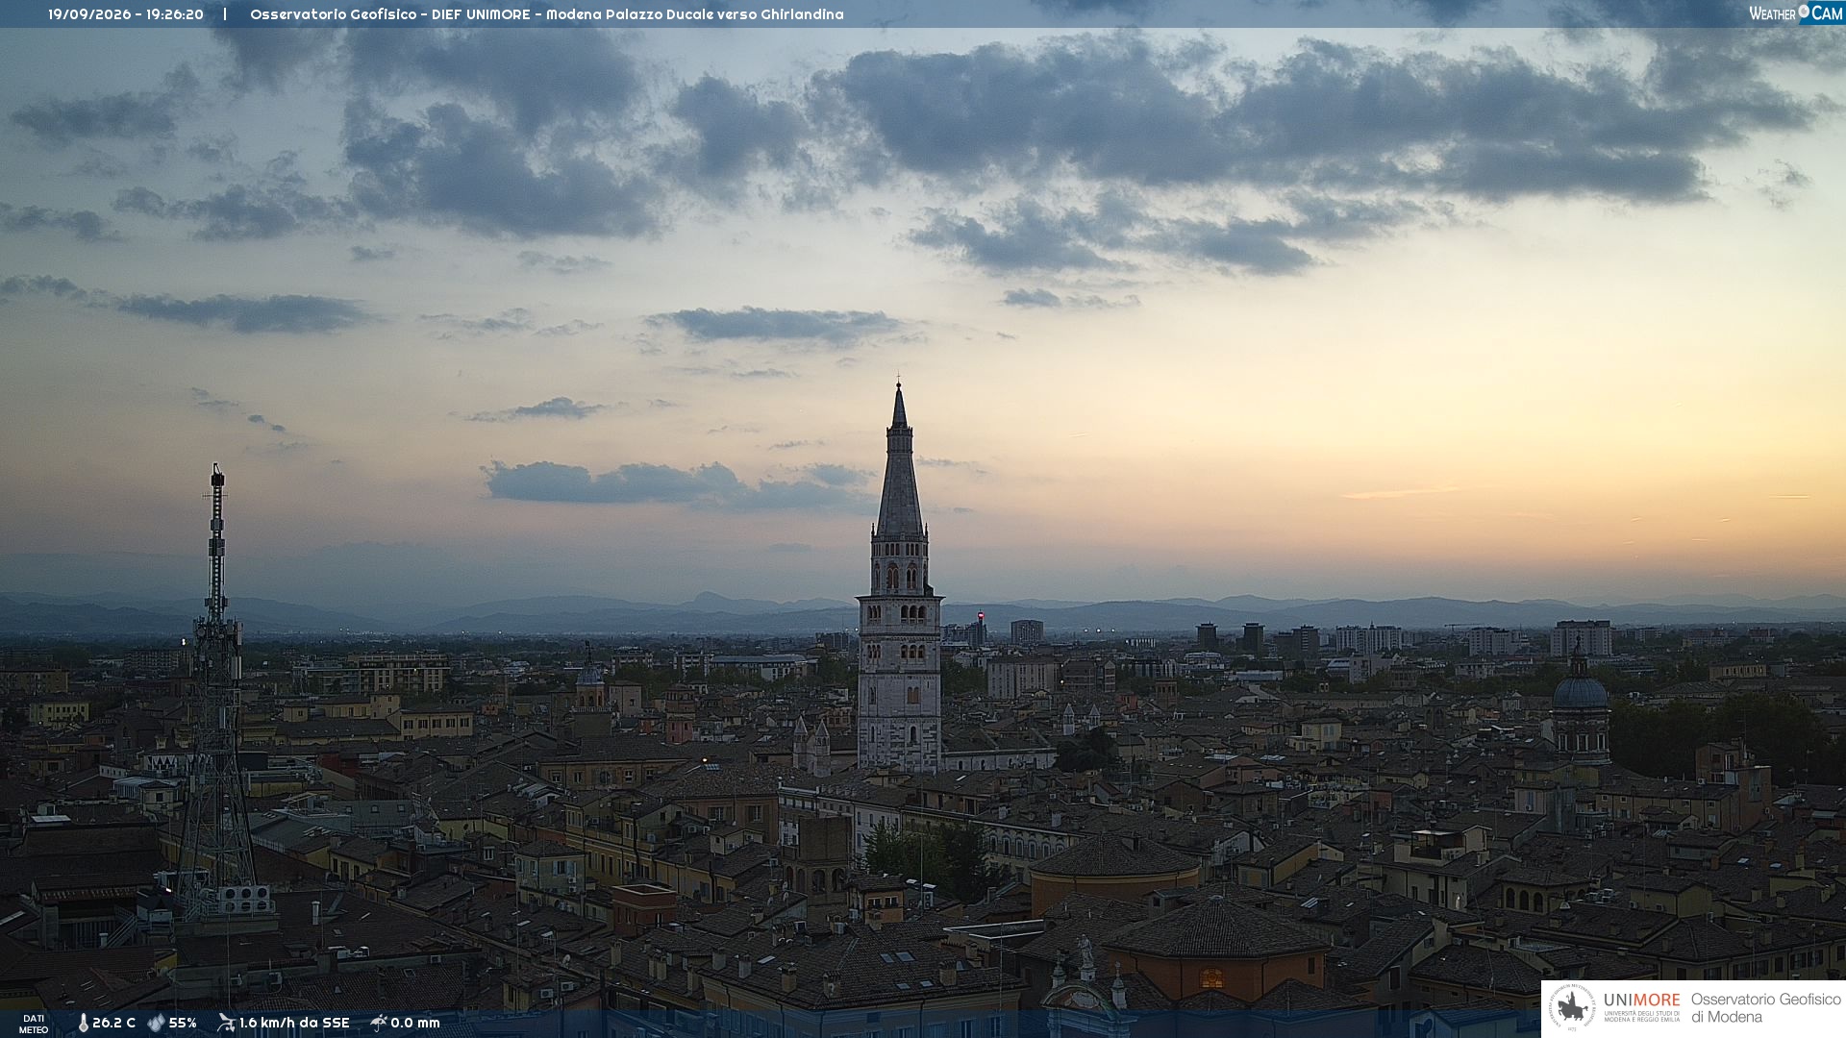
Task: Click the radio antenna tower
Action: coord(215,692)
